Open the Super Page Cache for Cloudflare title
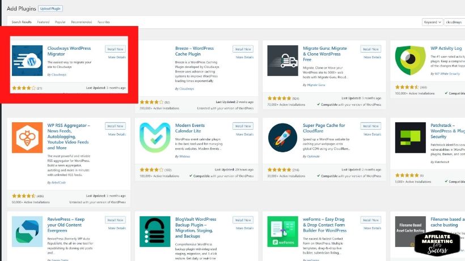This screenshot has height=261, width=465. tap(324, 128)
